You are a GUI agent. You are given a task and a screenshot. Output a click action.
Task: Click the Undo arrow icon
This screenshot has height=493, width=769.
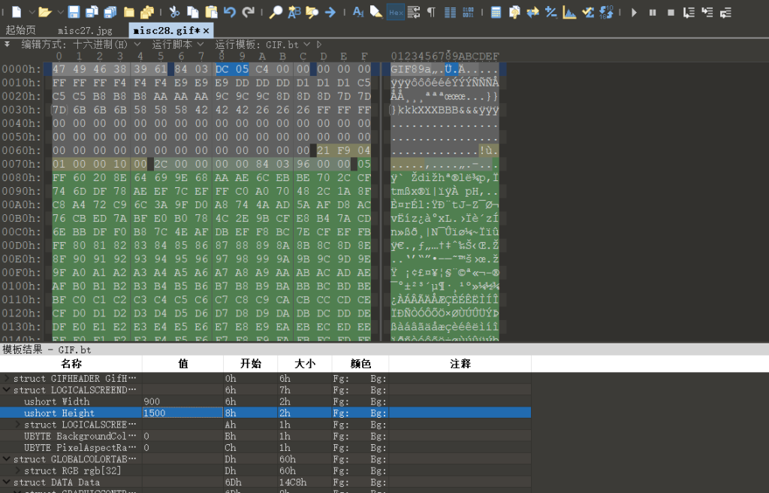pyautogui.click(x=230, y=12)
